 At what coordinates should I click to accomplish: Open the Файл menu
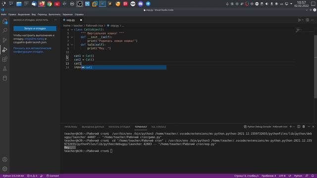tap(3, 14)
